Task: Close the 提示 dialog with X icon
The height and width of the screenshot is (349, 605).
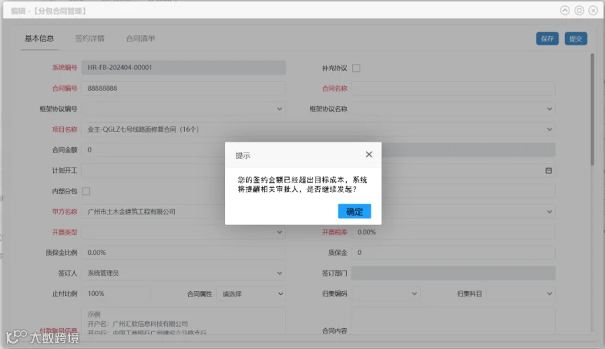Action: (x=369, y=155)
